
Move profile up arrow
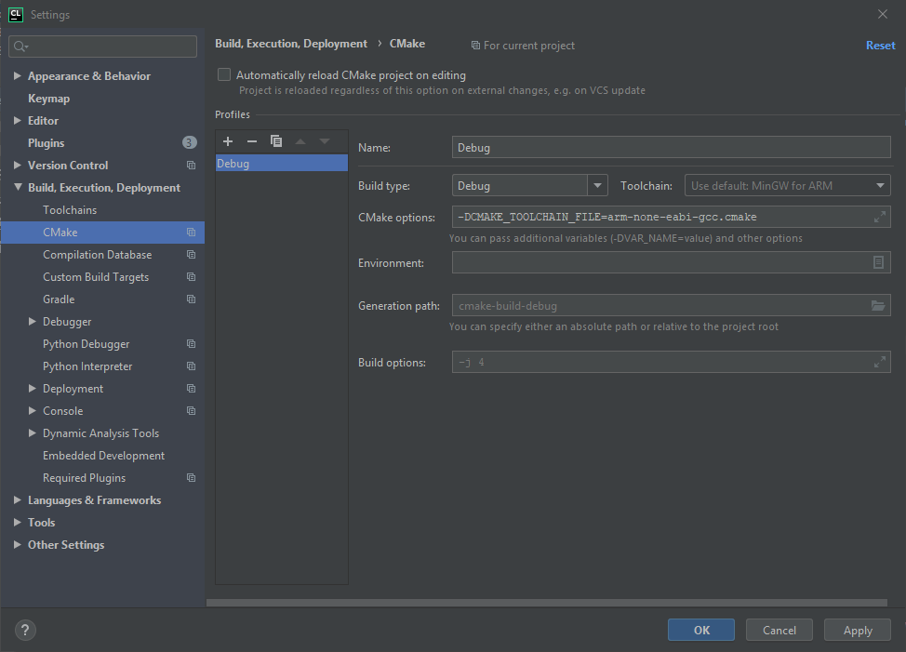pyautogui.click(x=300, y=141)
